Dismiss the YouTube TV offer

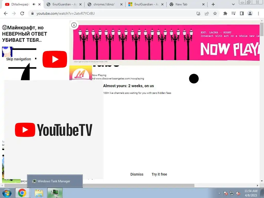(x=137, y=174)
